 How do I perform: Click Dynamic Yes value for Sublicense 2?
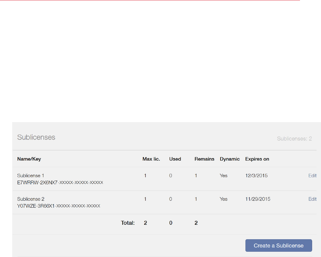click(223, 199)
